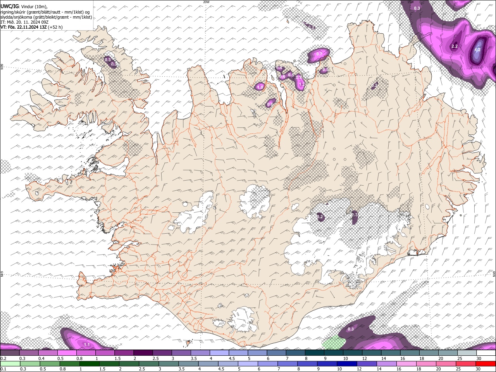Click the 'slydda/snjókoma (grátt/bleikt/grænt - mm/1klst)' line
This screenshot has height=372, width=496.
(x=46, y=17)
